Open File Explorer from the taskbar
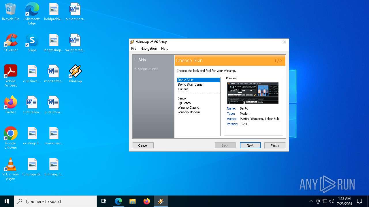 [x=133, y=201]
